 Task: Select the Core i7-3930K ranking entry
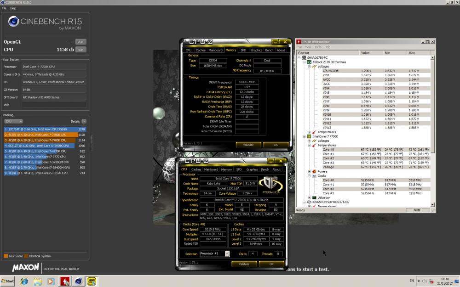tap(45, 146)
